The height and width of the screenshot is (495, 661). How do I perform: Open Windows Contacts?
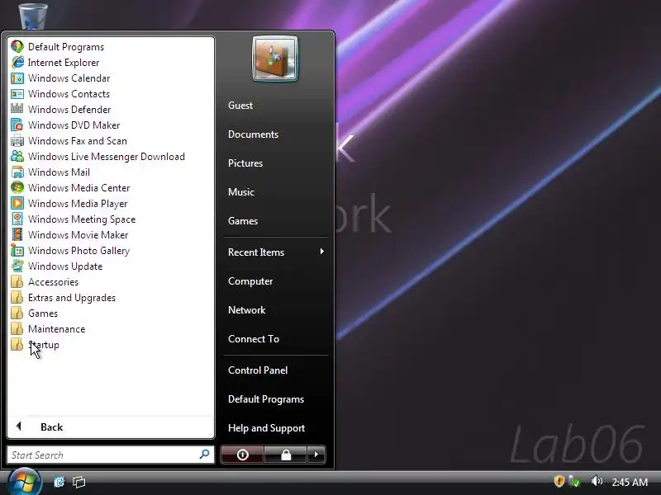[60, 93]
